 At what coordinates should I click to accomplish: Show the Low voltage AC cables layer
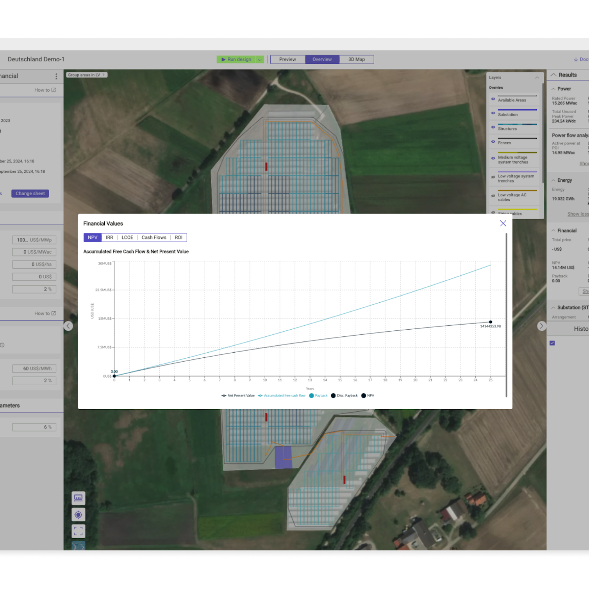tap(493, 196)
